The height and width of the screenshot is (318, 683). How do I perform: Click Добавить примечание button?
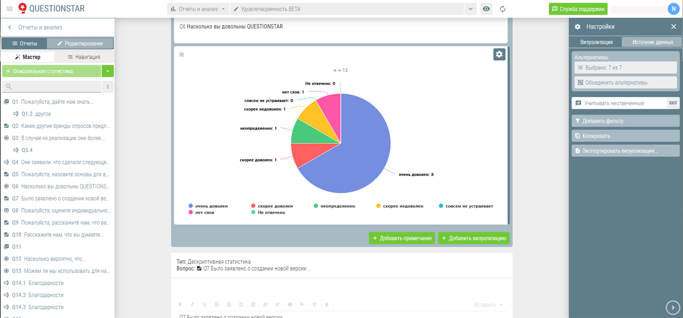click(x=402, y=238)
